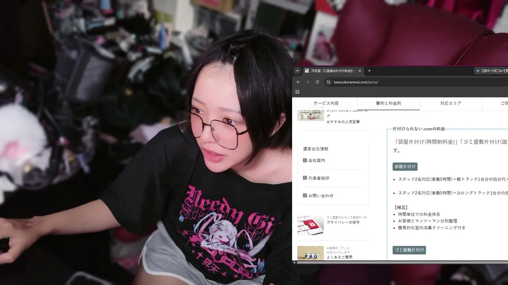Reload the current page
Viewport: 508px width, 285px height.
[x=317, y=82]
